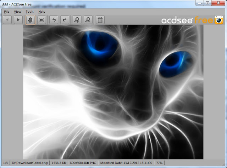Go to the next image
227x168 pixels.
coord(18,20)
